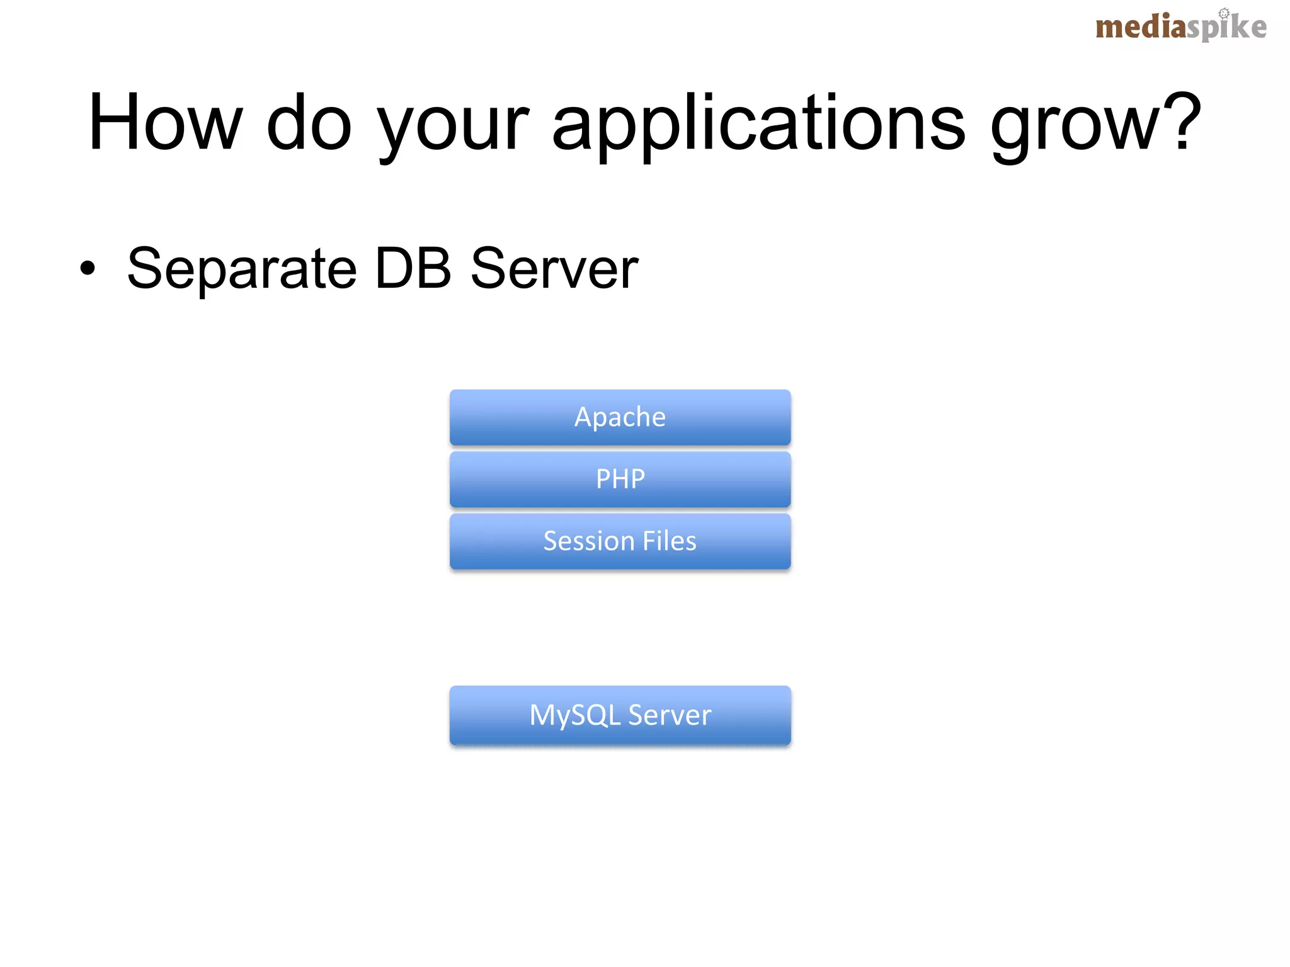The image size is (1290, 967).
Task: Select the PHP box
Action: click(x=620, y=479)
